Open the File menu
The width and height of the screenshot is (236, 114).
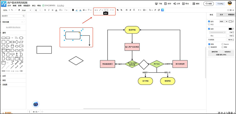pos(9,6)
